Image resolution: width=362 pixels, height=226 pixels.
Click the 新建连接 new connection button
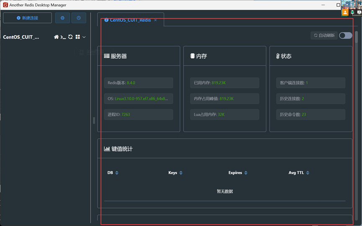(28, 18)
